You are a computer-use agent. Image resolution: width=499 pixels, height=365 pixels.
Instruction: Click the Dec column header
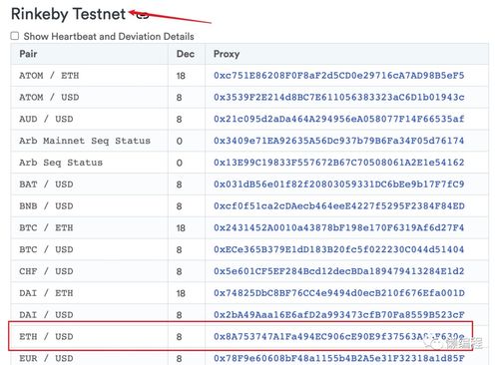click(x=186, y=54)
